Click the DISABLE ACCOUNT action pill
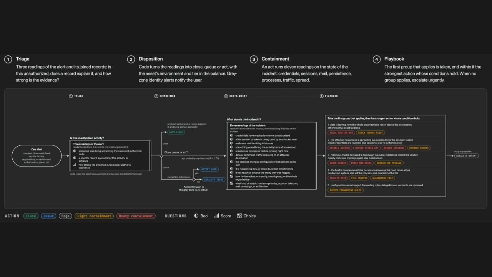This screenshot has height=277, width=492. 340,148
